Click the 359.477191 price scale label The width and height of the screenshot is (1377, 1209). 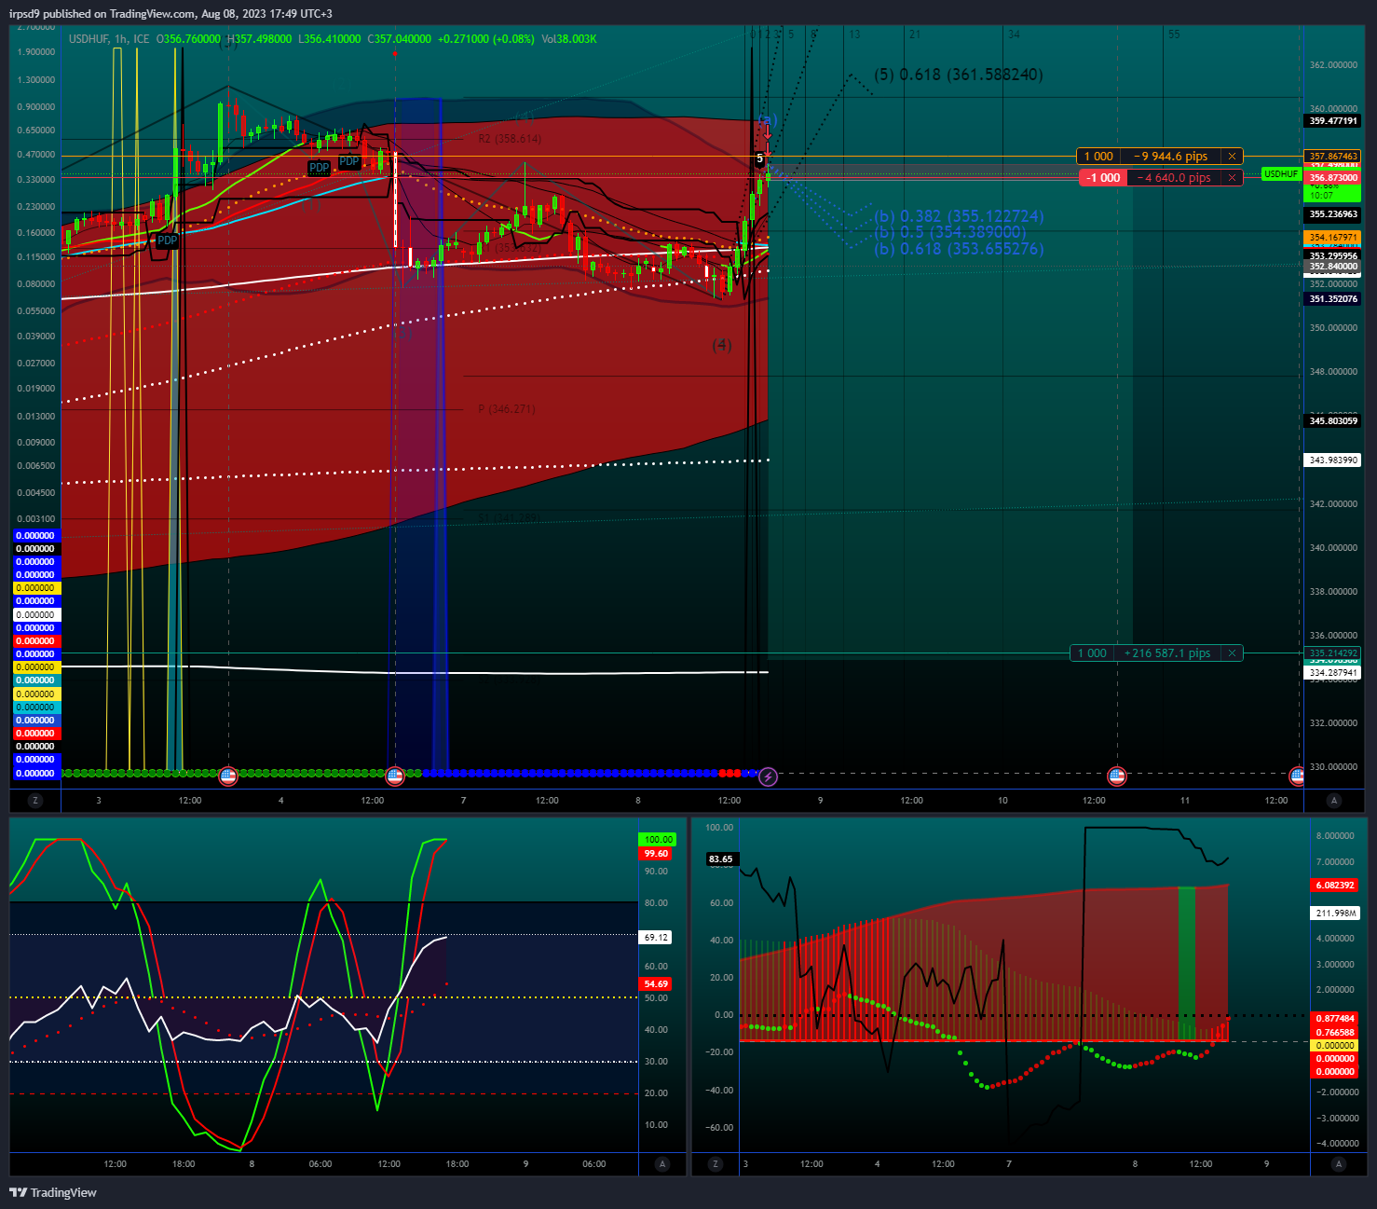(1333, 121)
